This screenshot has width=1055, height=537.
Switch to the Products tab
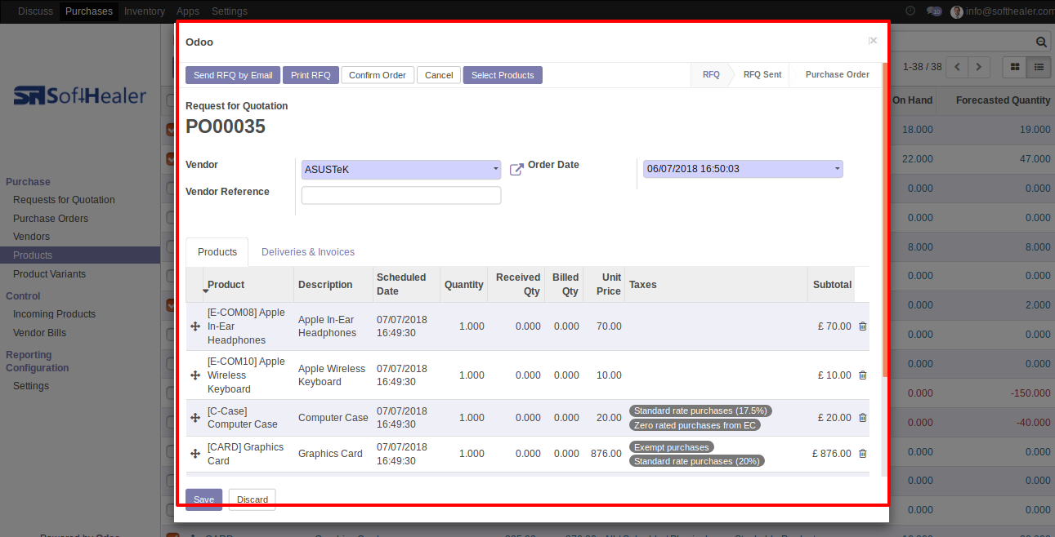tap(217, 252)
